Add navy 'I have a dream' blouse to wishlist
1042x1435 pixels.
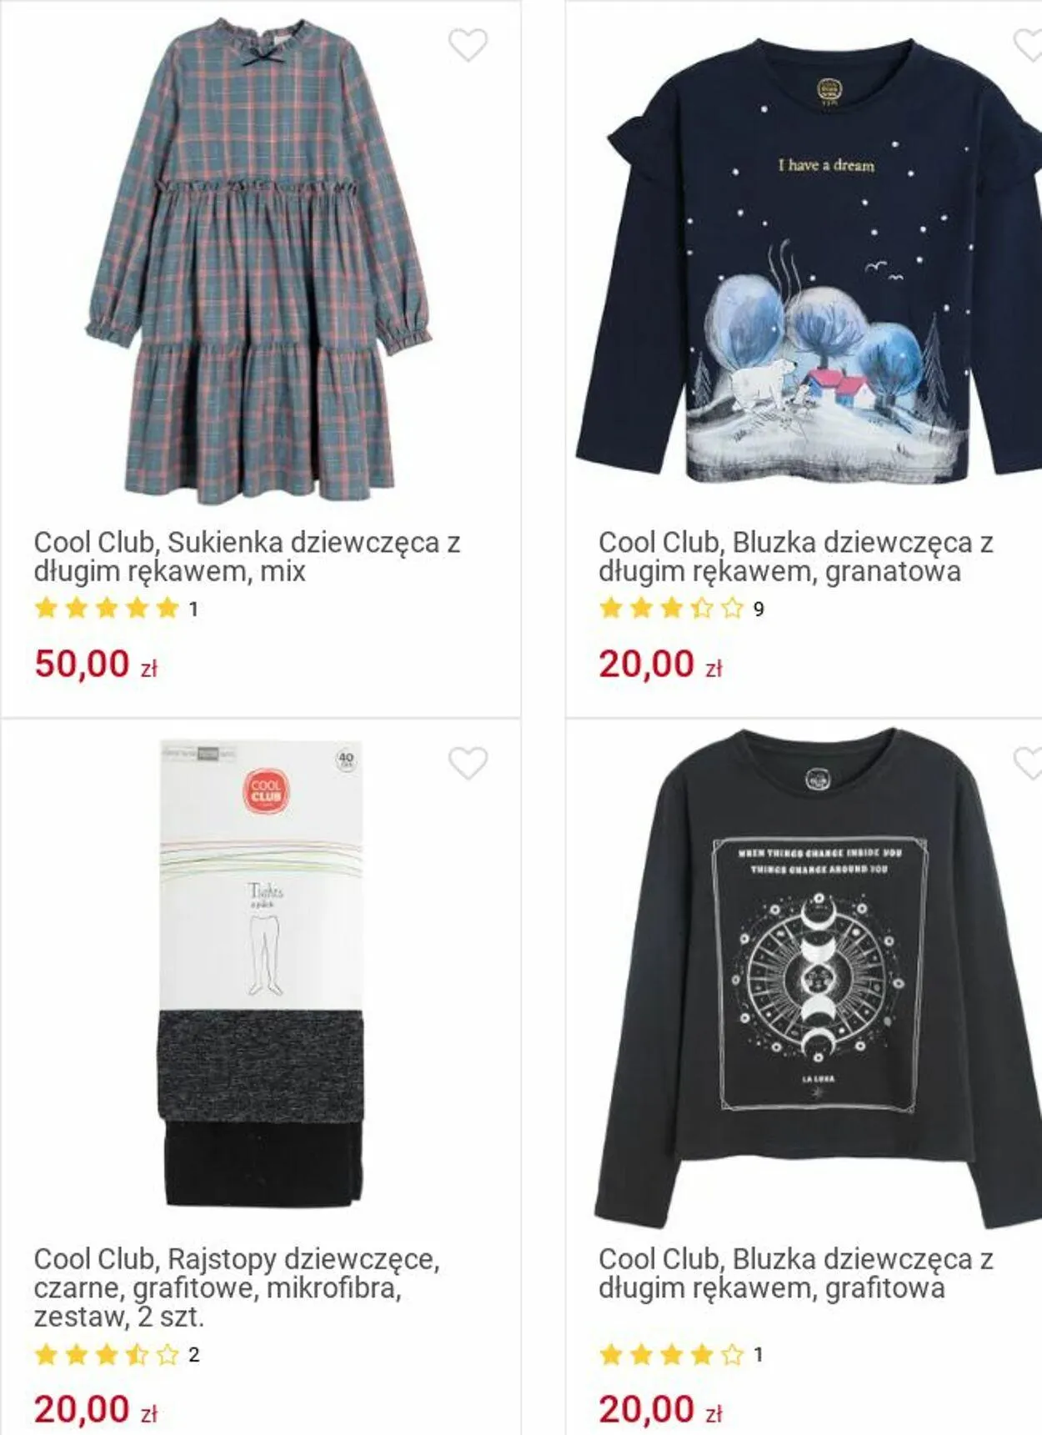(1029, 45)
